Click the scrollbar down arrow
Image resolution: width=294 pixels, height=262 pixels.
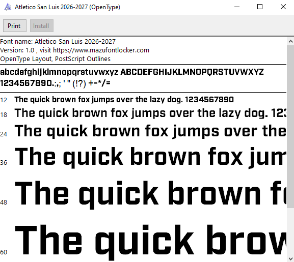point(290,258)
